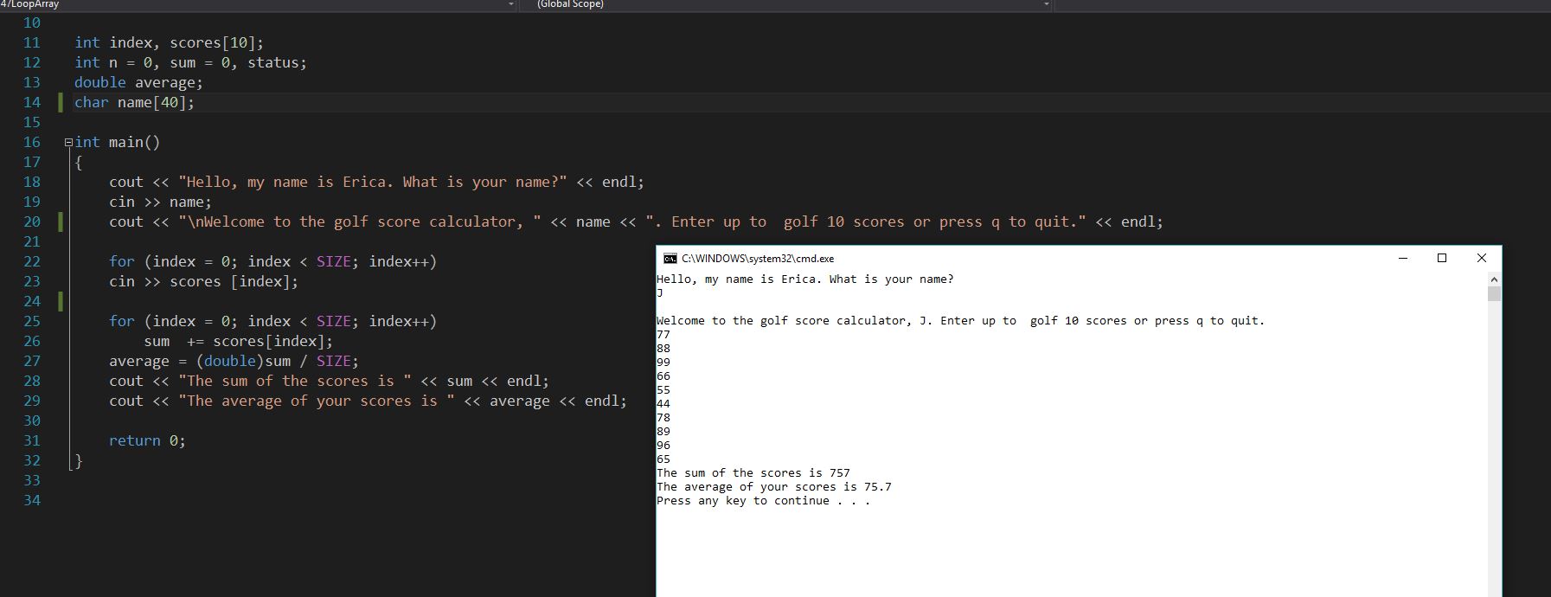Screen dimensions: 1551x597
Task: Click the "Press any key to continue" text
Action: pyautogui.click(x=763, y=501)
